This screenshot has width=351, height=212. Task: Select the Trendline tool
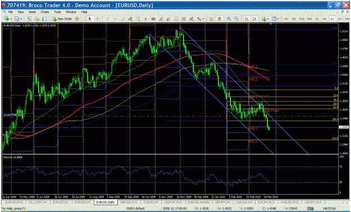(x=122, y=19)
